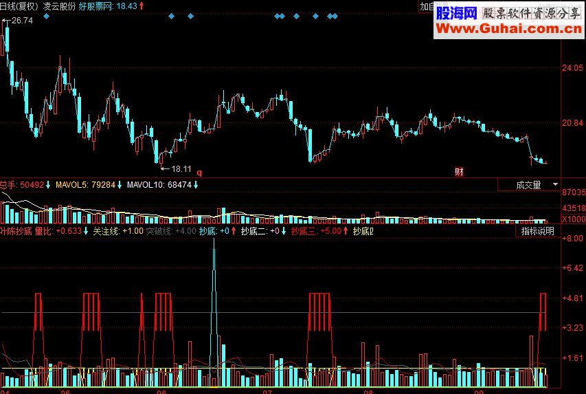586x394 pixels.
Task: Click the +8.00 indicator axis label
Action: pyautogui.click(x=572, y=239)
